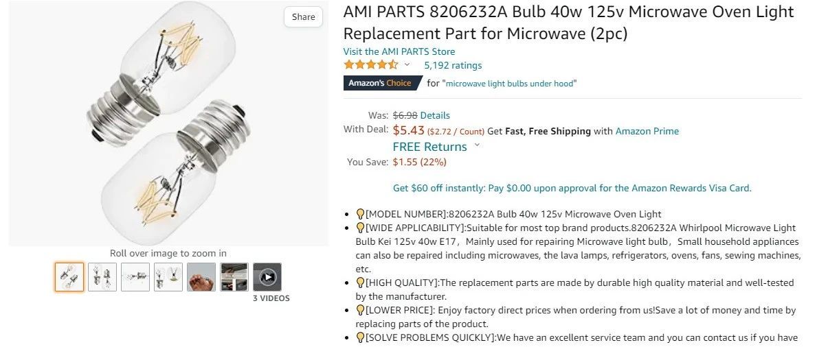817x347 pixels.
Task: Open the price Details link
Action: 435,115
